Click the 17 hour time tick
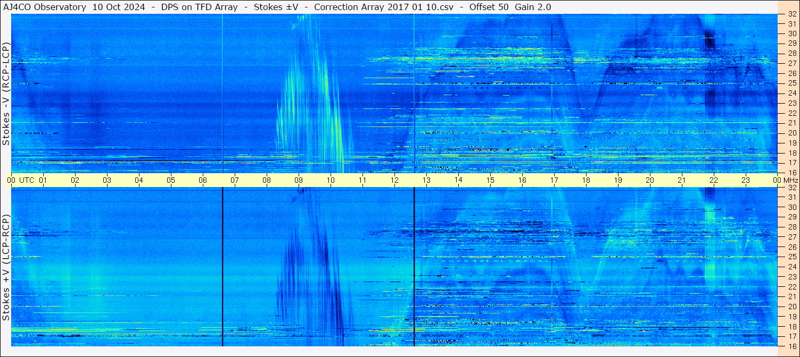Image resolution: width=800 pixels, height=357 pixels. [x=554, y=180]
